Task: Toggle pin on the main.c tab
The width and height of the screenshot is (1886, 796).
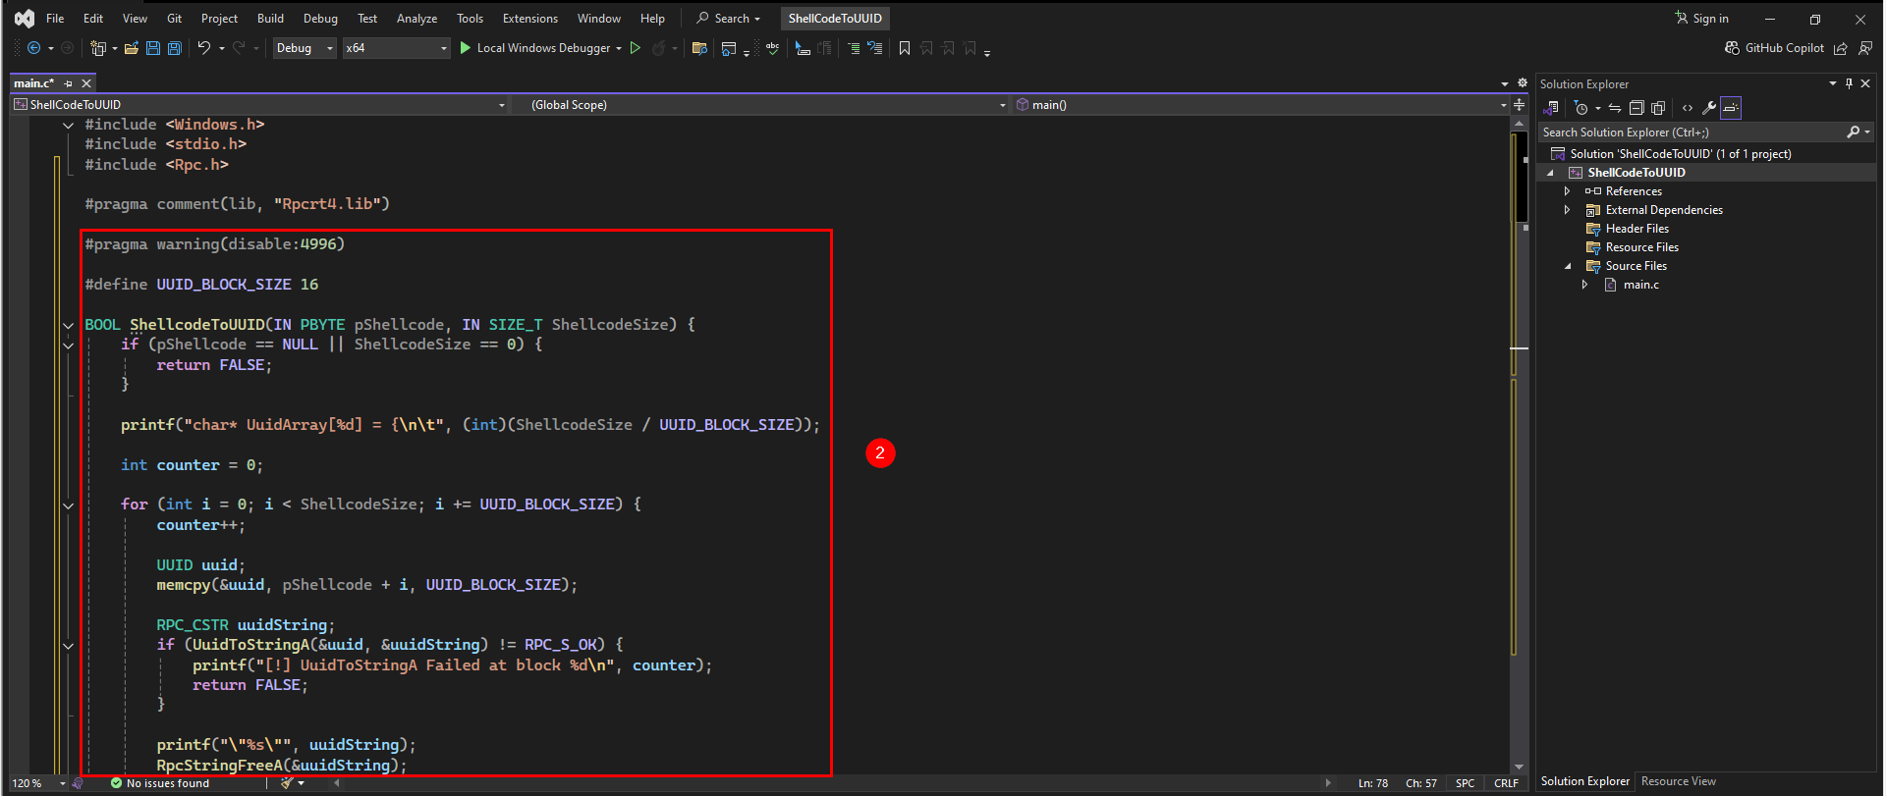Action: pos(69,83)
